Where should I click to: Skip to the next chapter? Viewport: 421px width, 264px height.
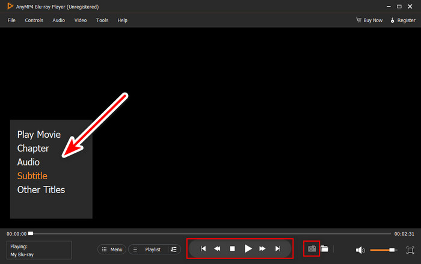(x=278, y=249)
